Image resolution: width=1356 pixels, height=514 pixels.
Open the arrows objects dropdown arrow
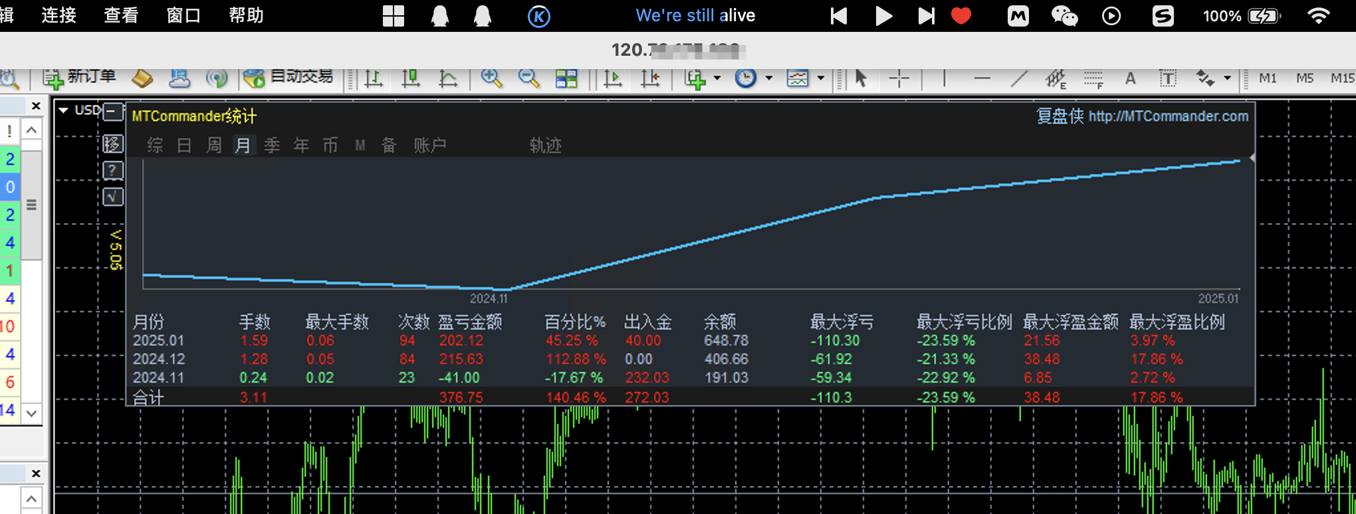click(x=1228, y=78)
